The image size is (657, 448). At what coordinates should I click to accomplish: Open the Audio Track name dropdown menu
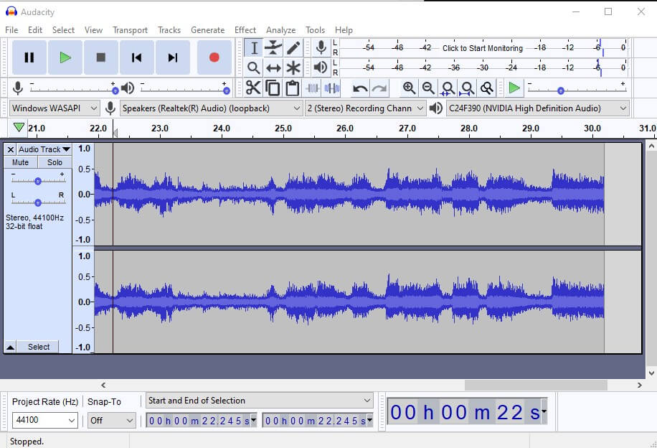(44, 149)
